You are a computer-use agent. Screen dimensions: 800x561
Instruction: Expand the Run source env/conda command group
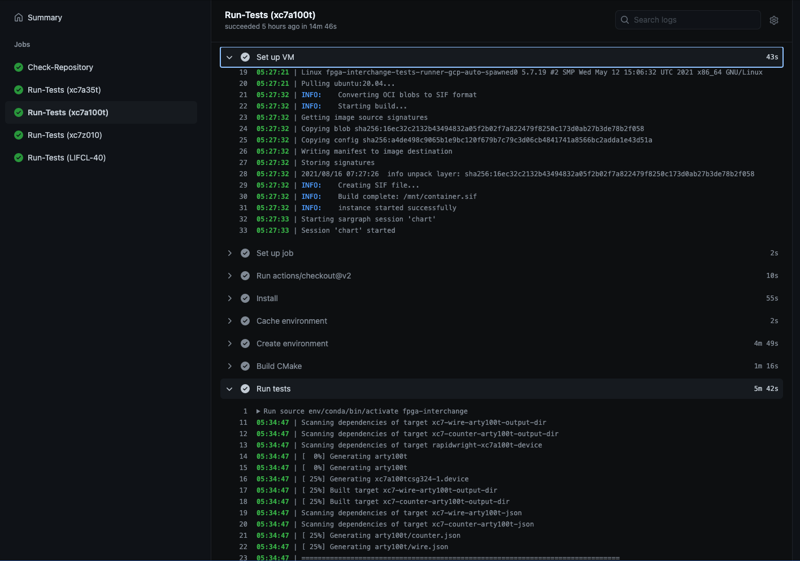tap(259, 411)
